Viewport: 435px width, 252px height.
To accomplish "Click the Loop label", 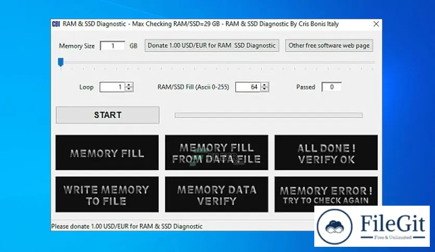I will point(86,87).
